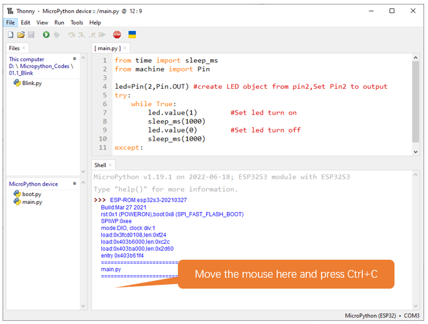Select Blink.py in This computer files
The image size is (428, 324).
click(x=32, y=84)
